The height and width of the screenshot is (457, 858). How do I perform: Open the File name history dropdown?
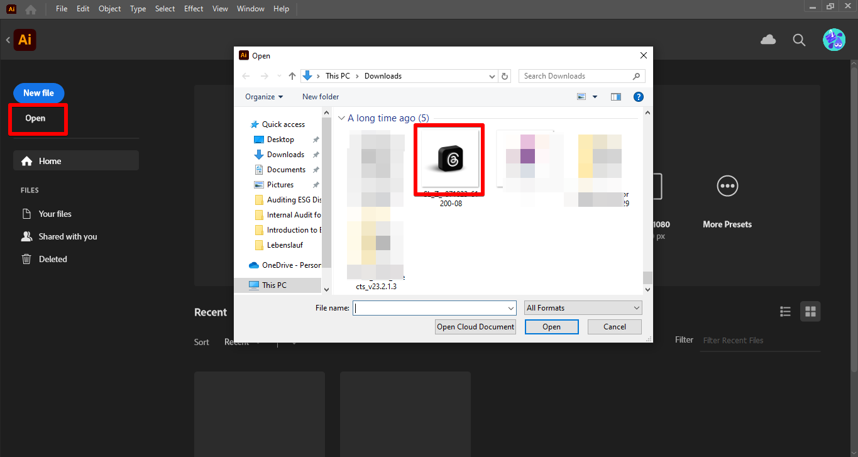pos(510,307)
